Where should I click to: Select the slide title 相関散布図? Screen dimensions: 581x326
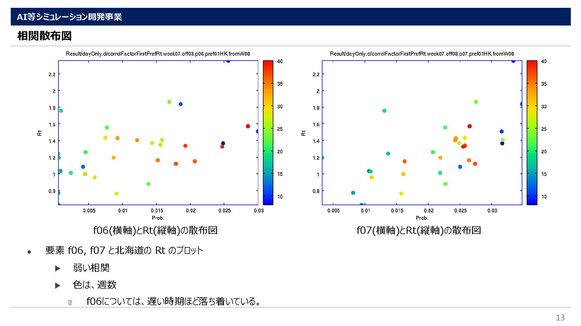(44, 36)
